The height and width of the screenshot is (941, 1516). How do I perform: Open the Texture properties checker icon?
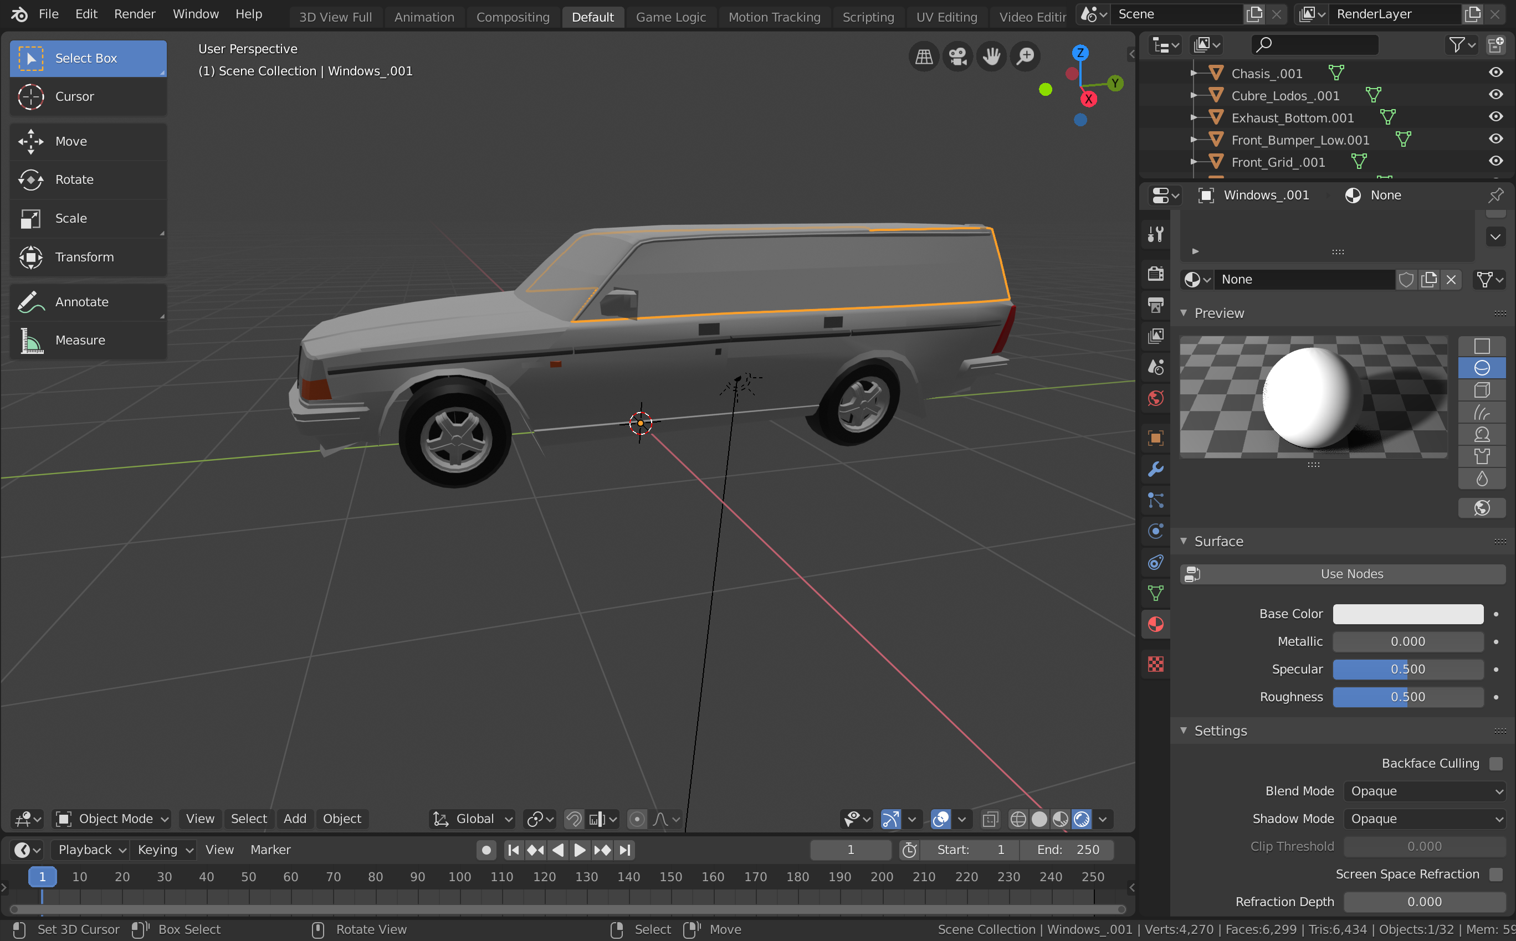click(x=1155, y=664)
